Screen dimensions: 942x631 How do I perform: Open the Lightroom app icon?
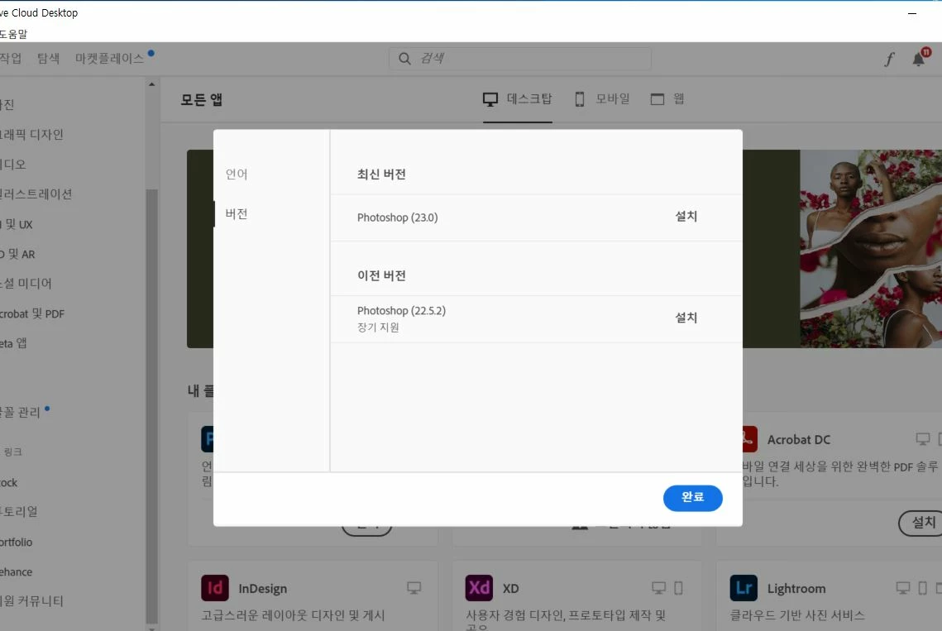[744, 588]
